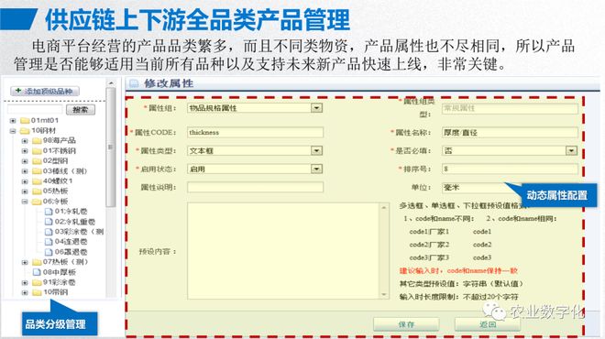Click the 返回 button
This screenshot has width=605, height=339.
point(488,324)
